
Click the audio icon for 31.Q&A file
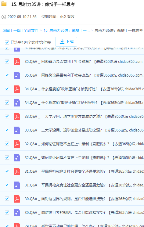point(17,185)
